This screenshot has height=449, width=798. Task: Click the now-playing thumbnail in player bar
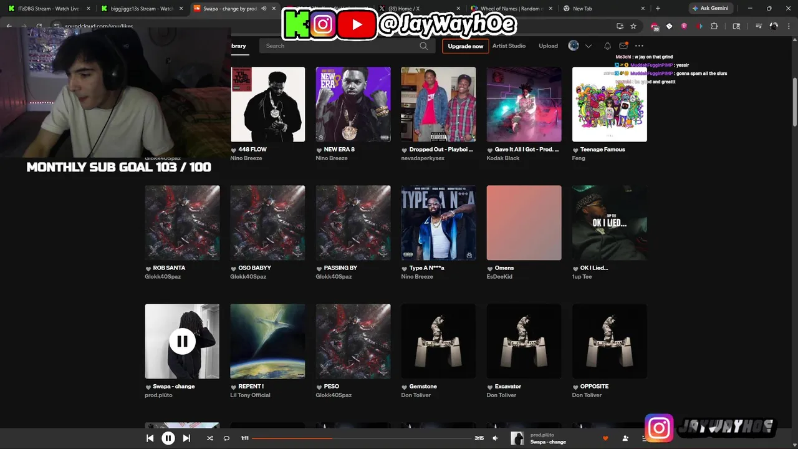click(x=517, y=438)
